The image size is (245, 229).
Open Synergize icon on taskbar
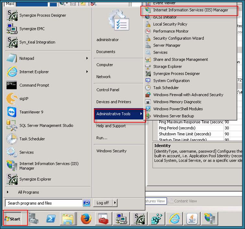pos(139,219)
